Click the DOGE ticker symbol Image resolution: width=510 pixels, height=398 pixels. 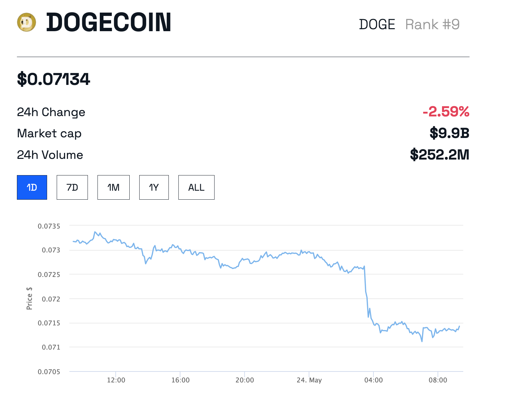pos(377,25)
